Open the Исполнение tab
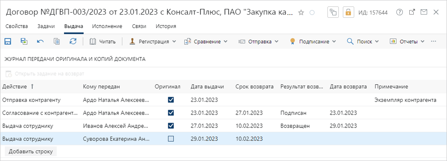Image resolution: width=447 pixels, height=161 pixels. (107, 26)
